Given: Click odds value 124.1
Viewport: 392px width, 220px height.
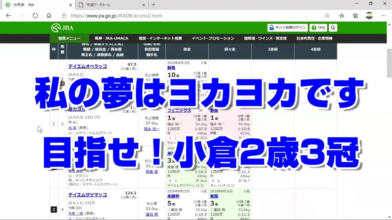Looking at the screenshot, I should (131, 193).
